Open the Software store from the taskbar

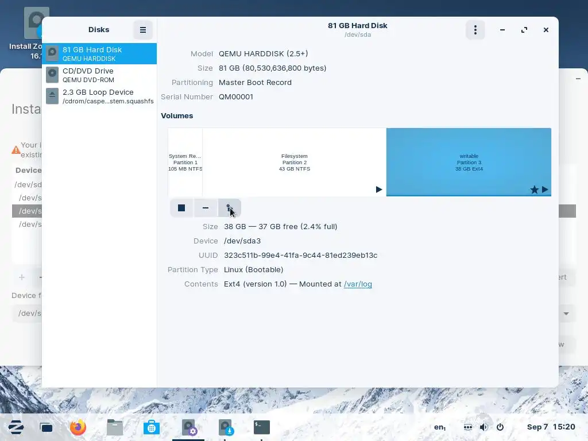[152, 427]
